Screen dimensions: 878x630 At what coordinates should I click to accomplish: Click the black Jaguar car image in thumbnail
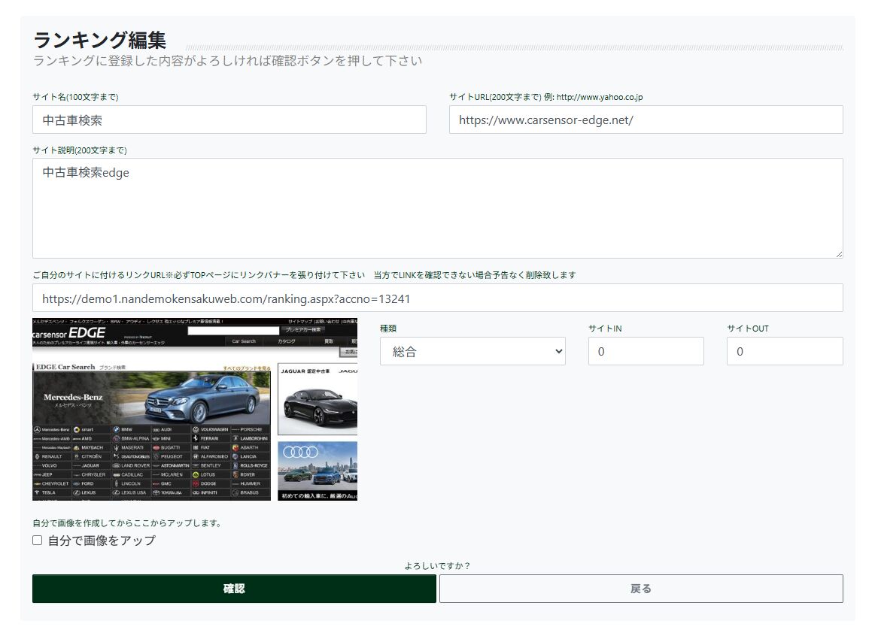317,404
